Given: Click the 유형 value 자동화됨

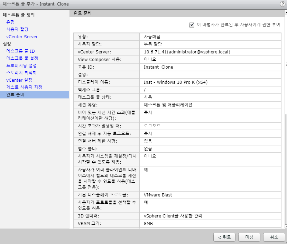Looking at the screenshot, I should coord(152,37).
